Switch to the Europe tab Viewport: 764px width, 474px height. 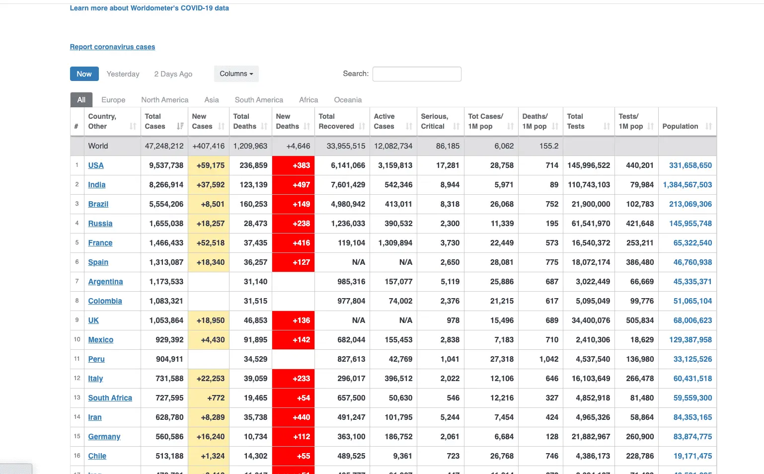pyautogui.click(x=113, y=99)
